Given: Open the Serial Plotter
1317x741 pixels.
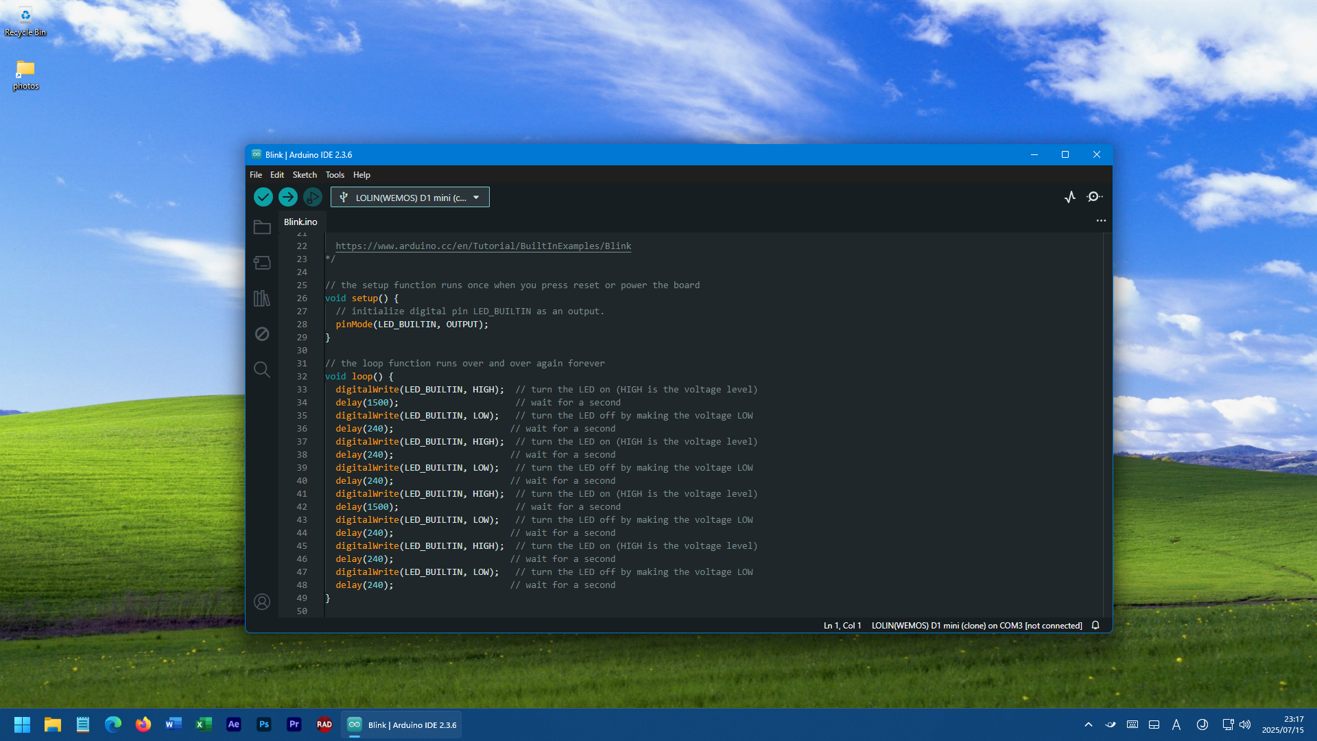Looking at the screenshot, I should pyautogui.click(x=1070, y=197).
